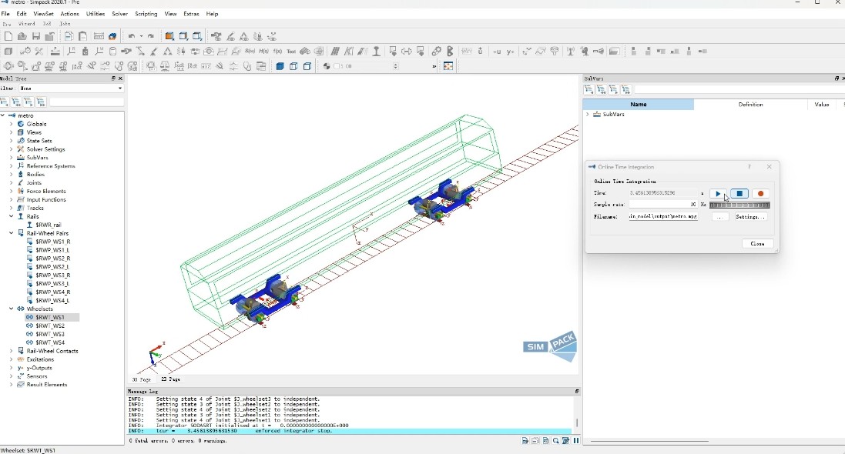845x454 pixels.
Task: Stop the online time integration
Action: click(x=739, y=193)
